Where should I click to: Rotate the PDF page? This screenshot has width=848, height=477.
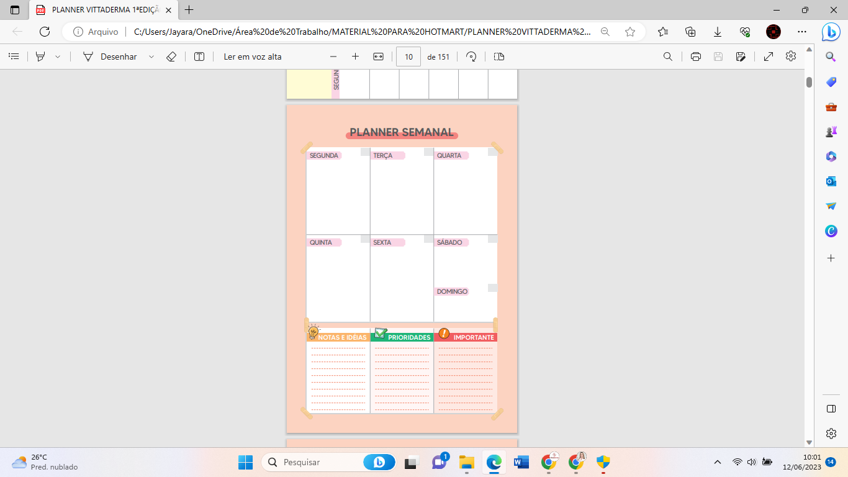point(471,57)
